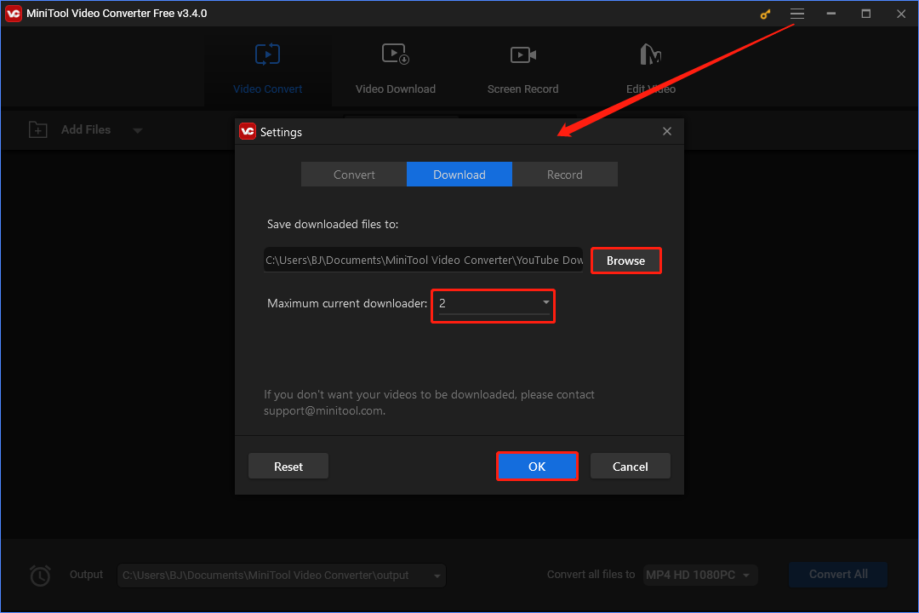Open the MP4 HD 1080PC format dropdown
This screenshot has width=919, height=613.
699,576
